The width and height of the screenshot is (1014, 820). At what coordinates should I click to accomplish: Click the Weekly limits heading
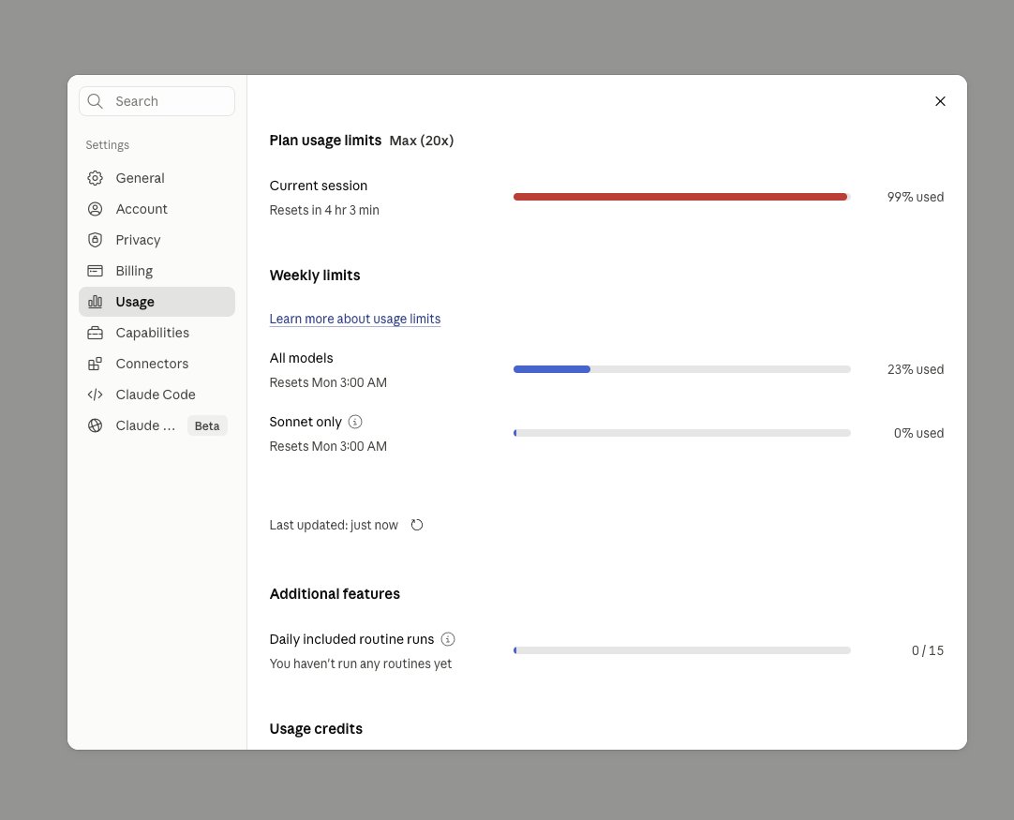point(315,275)
